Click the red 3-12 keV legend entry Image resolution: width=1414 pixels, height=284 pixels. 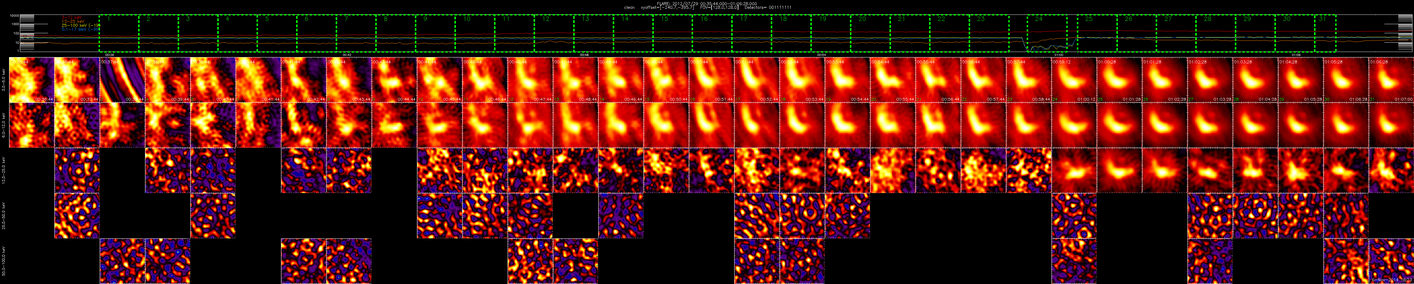pos(72,17)
